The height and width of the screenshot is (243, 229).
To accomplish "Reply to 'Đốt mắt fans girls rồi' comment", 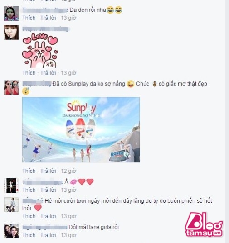I will point(48,235).
